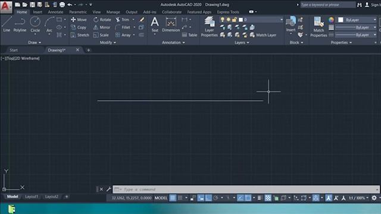Open the Annotate ribbon tab

click(55, 12)
